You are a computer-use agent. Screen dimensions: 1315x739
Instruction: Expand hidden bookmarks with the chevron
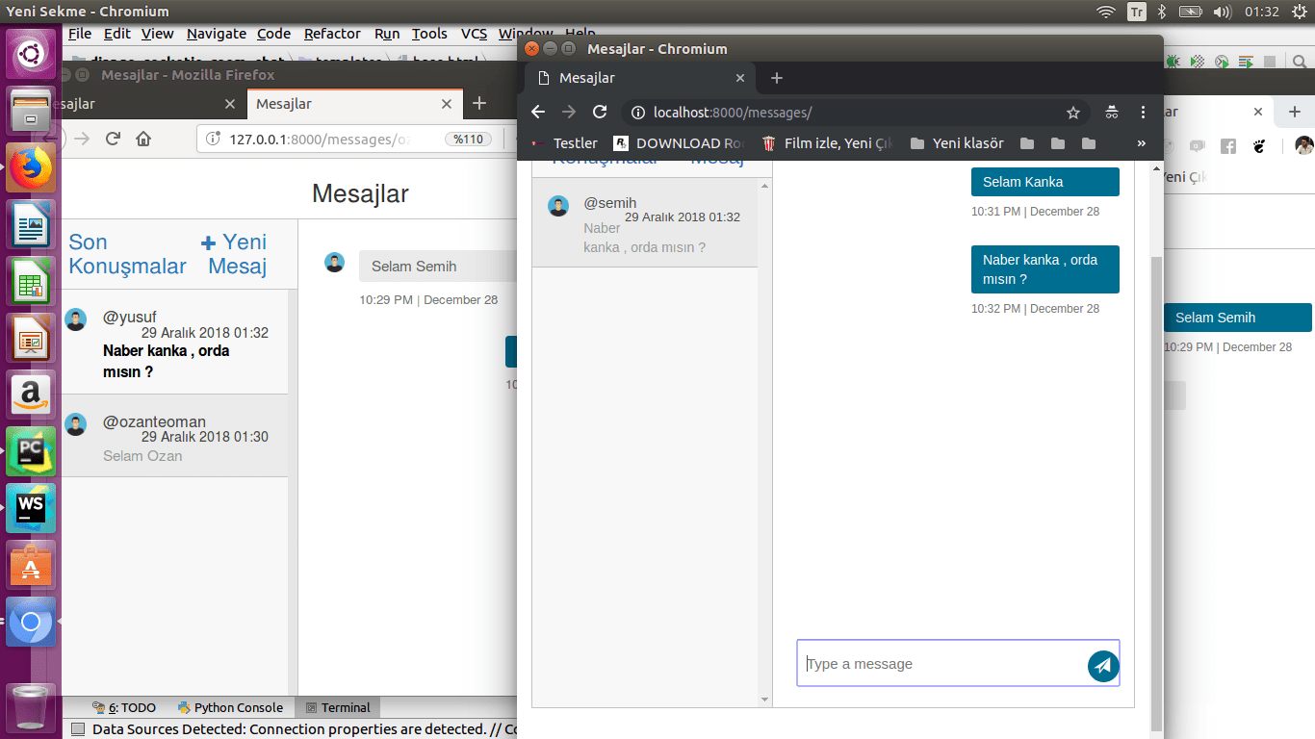tap(1141, 142)
